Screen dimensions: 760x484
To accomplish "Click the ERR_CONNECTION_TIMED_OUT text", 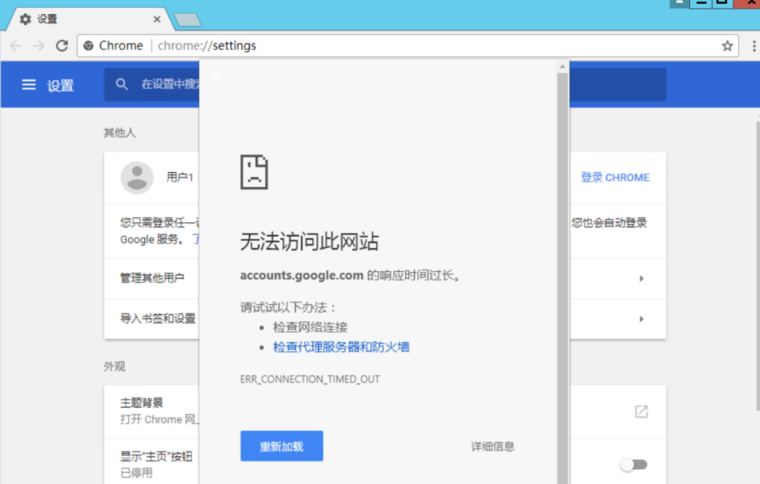I will [x=310, y=379].
